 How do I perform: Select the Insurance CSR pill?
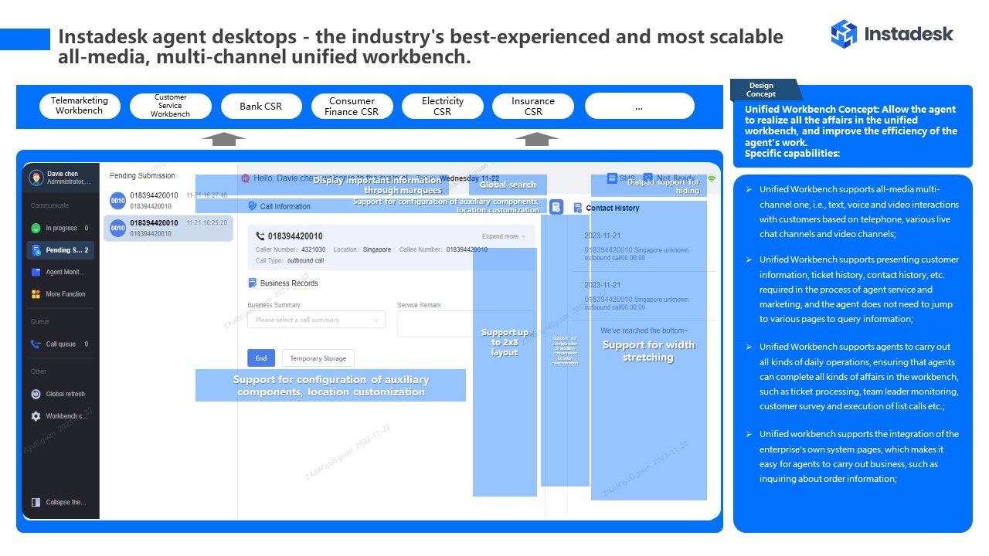tap(533, 106)
